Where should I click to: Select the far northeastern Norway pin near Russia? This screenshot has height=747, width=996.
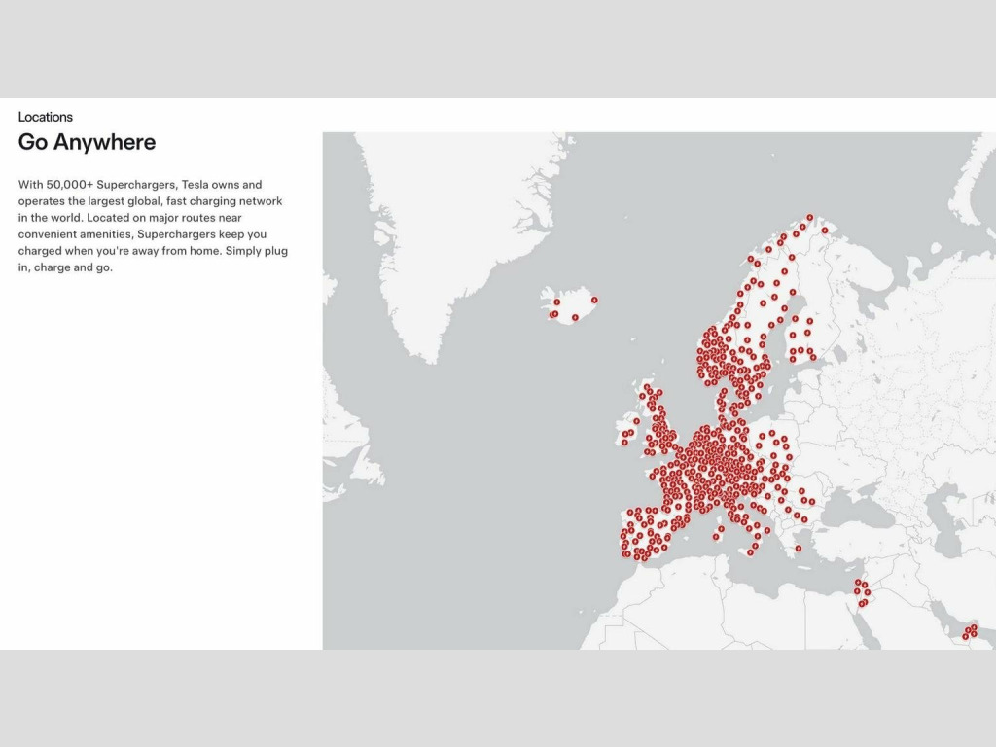click(825, 231)
